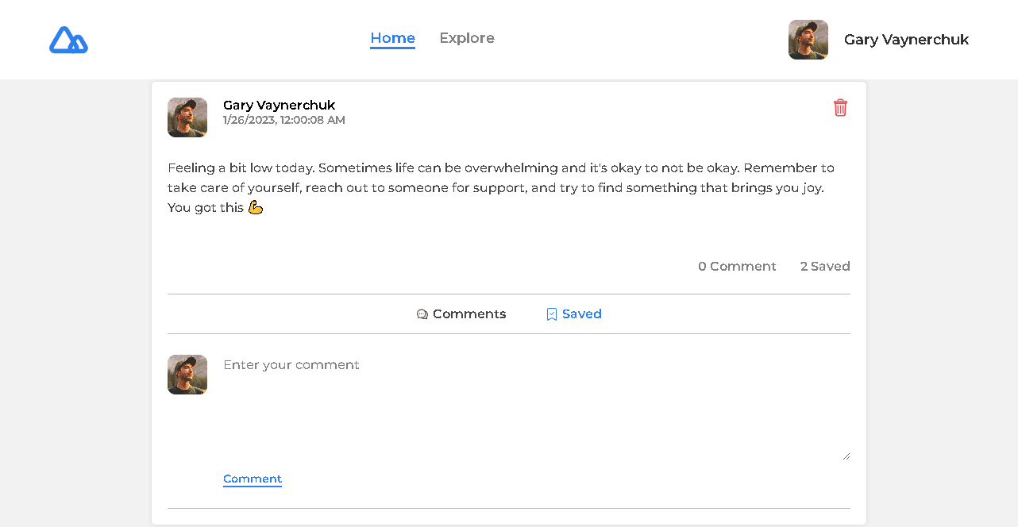Focus the Enter your comment text area
This screenshot has height=527, width=1018.
[537, 408]
